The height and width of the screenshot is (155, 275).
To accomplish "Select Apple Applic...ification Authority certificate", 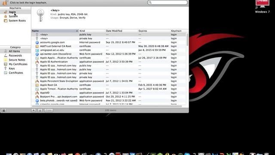I will [x=109, y=58].
